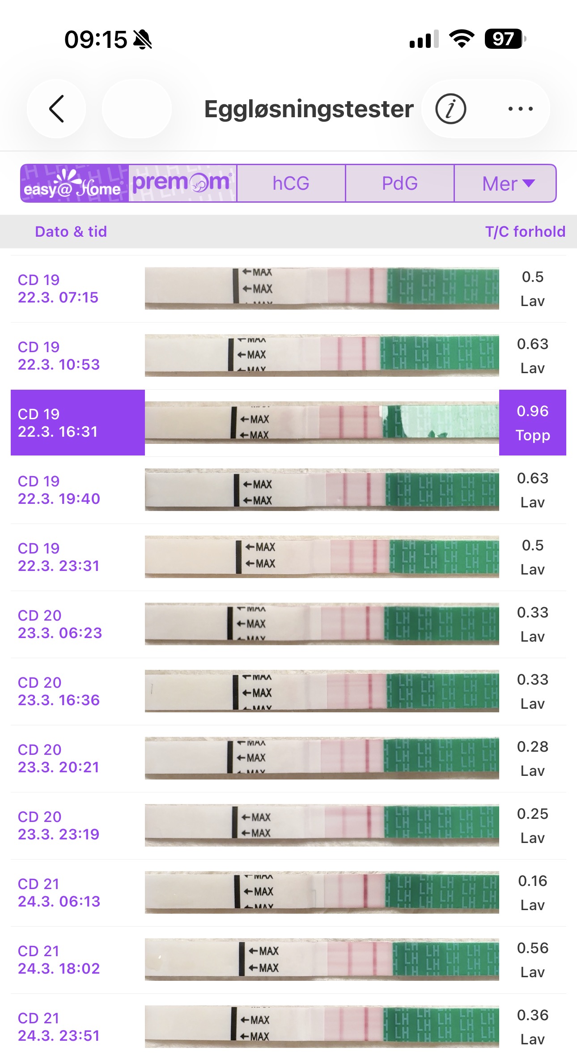Screen dimensions: 577x1060
Task: Select the 0.96 Topp ratio result
Action: coord(532,423)
